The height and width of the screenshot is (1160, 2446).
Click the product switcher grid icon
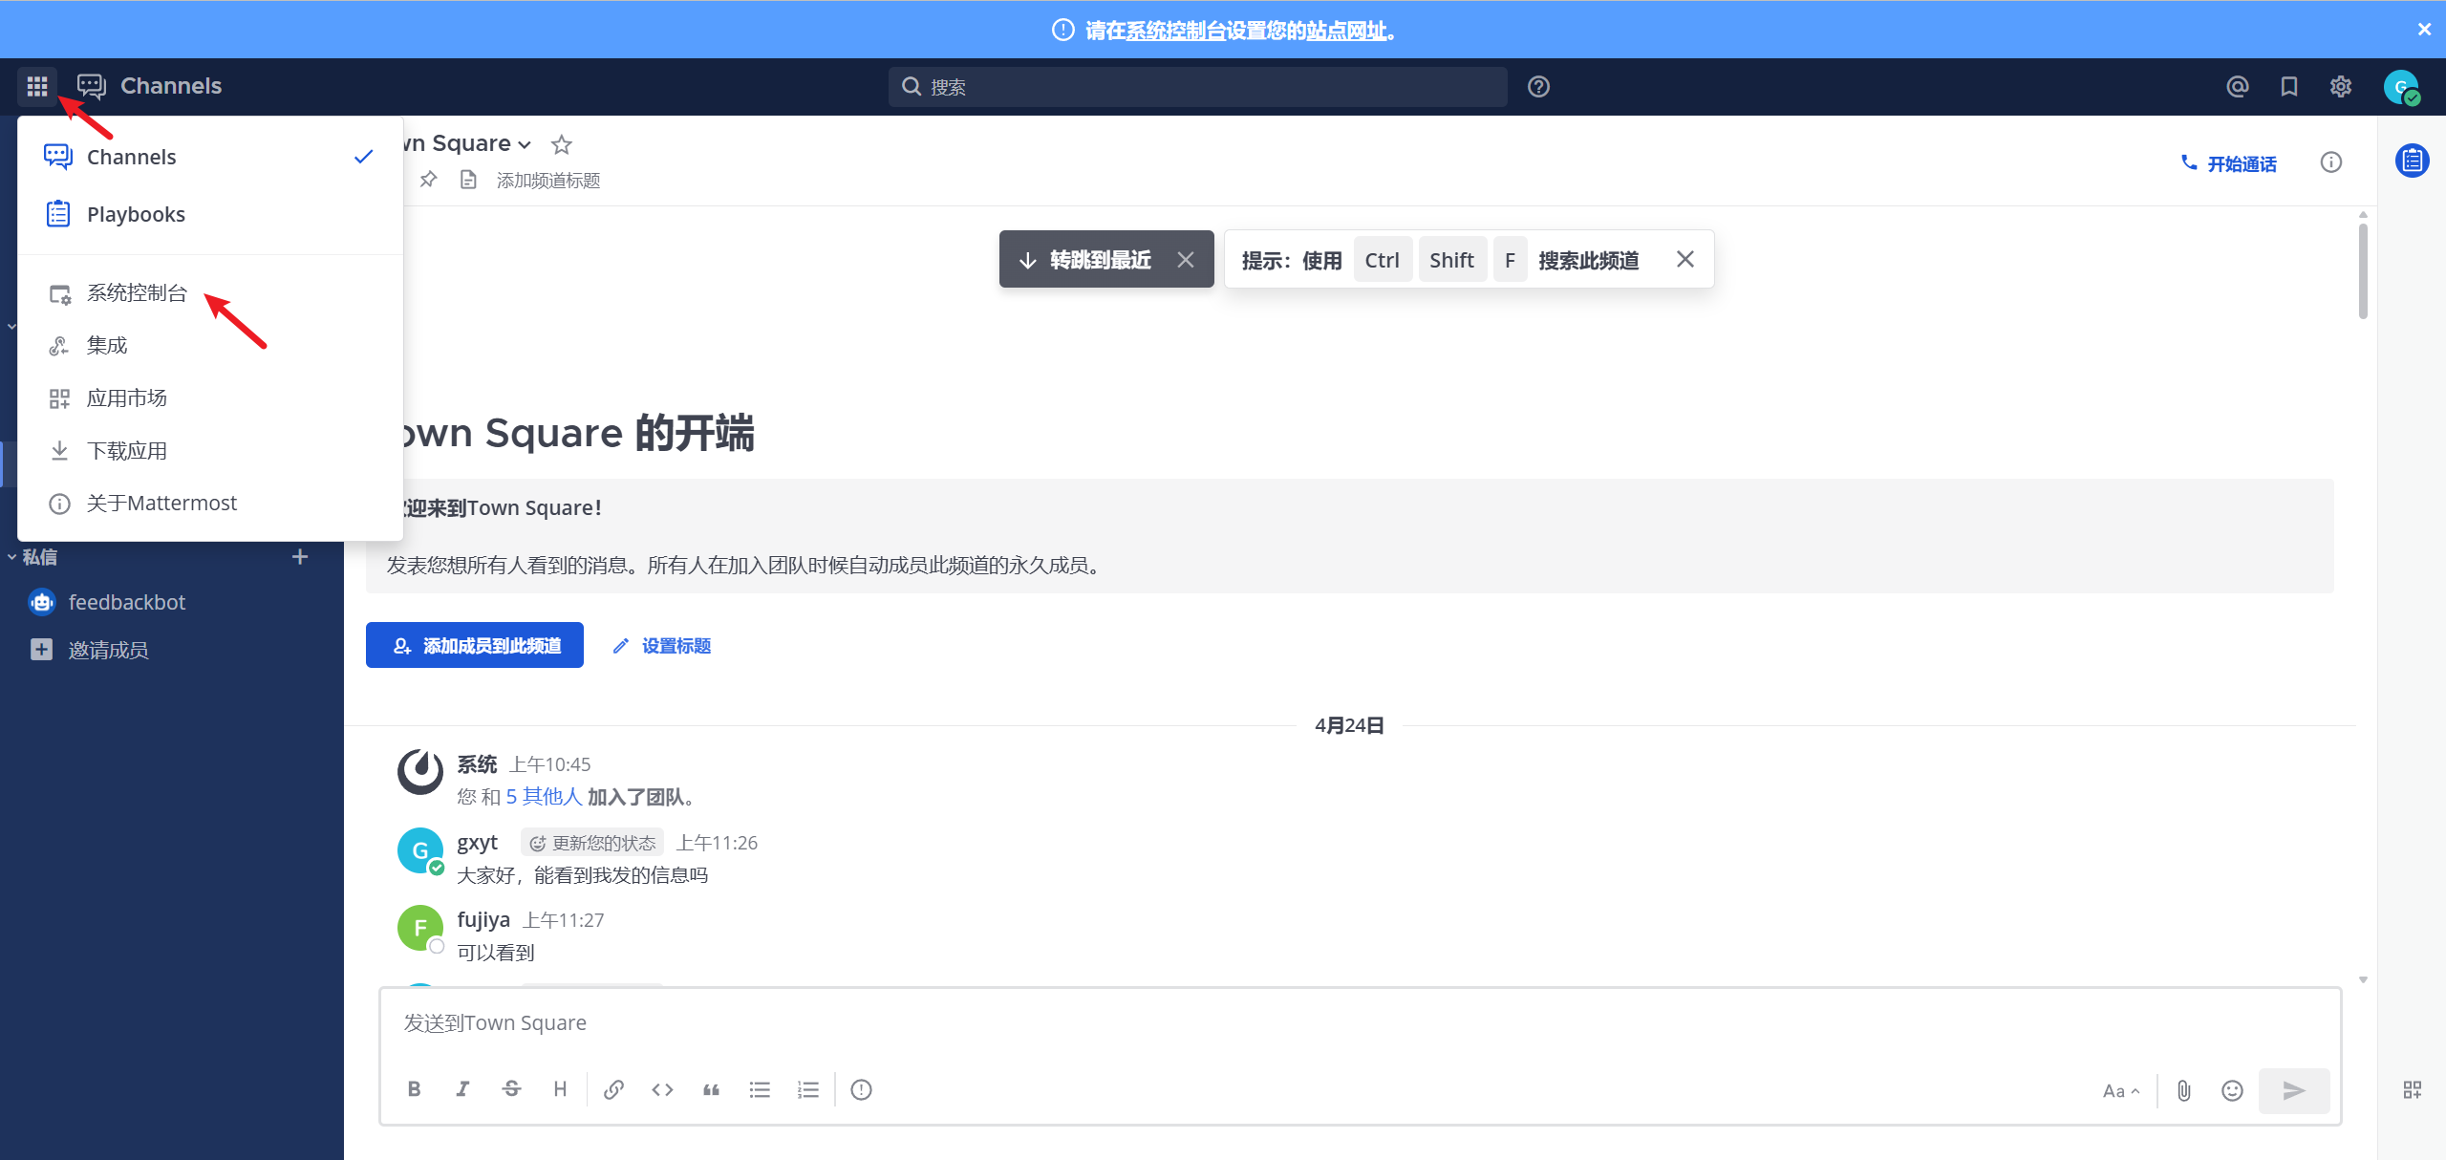(x=37, y=87)
